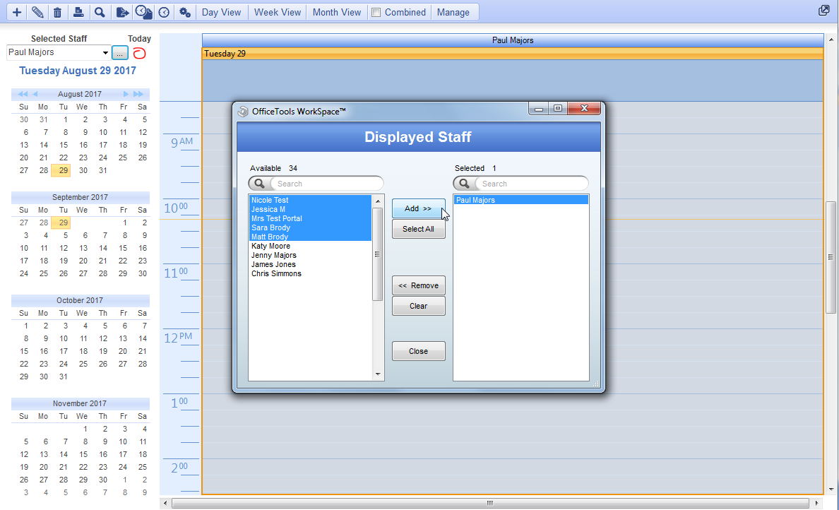The width and height of the screenshot is (839, 510).
Task: Jump forward one year with double-right arrows
Action: pyautogui.click(x=138, y=94)
